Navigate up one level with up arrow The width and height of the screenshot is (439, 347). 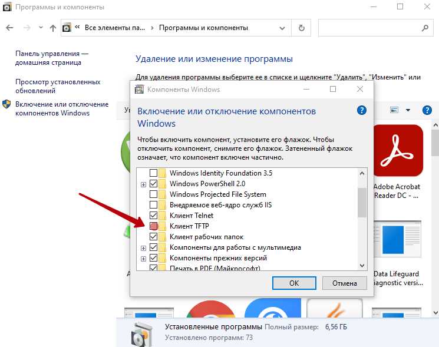pyautogui.click(x=53, y=28)
